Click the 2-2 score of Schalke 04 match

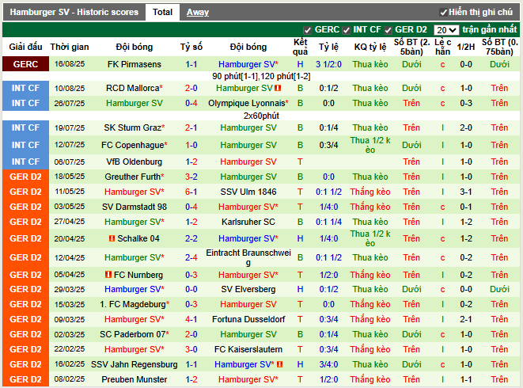click(x=191, y=238)
